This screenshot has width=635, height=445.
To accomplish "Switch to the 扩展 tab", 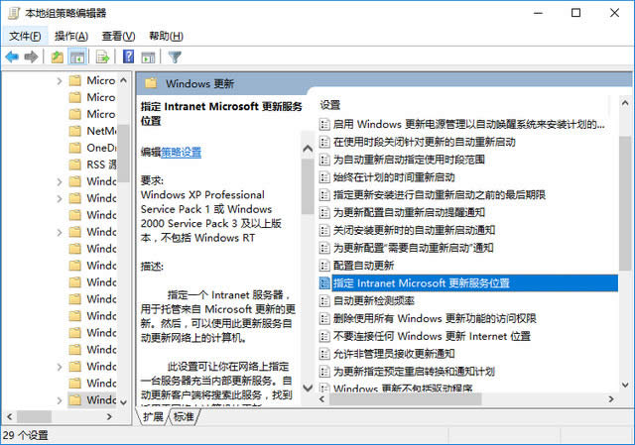I will 153,417.
